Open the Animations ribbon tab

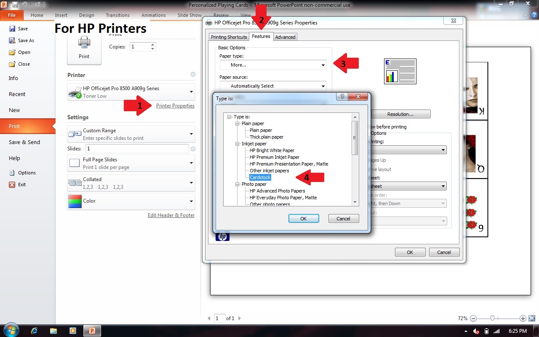154,15
